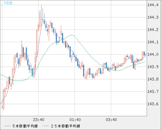Click the 144.2 price axis label
Screen dimensions: 161x130
click(x=153, y=30)
